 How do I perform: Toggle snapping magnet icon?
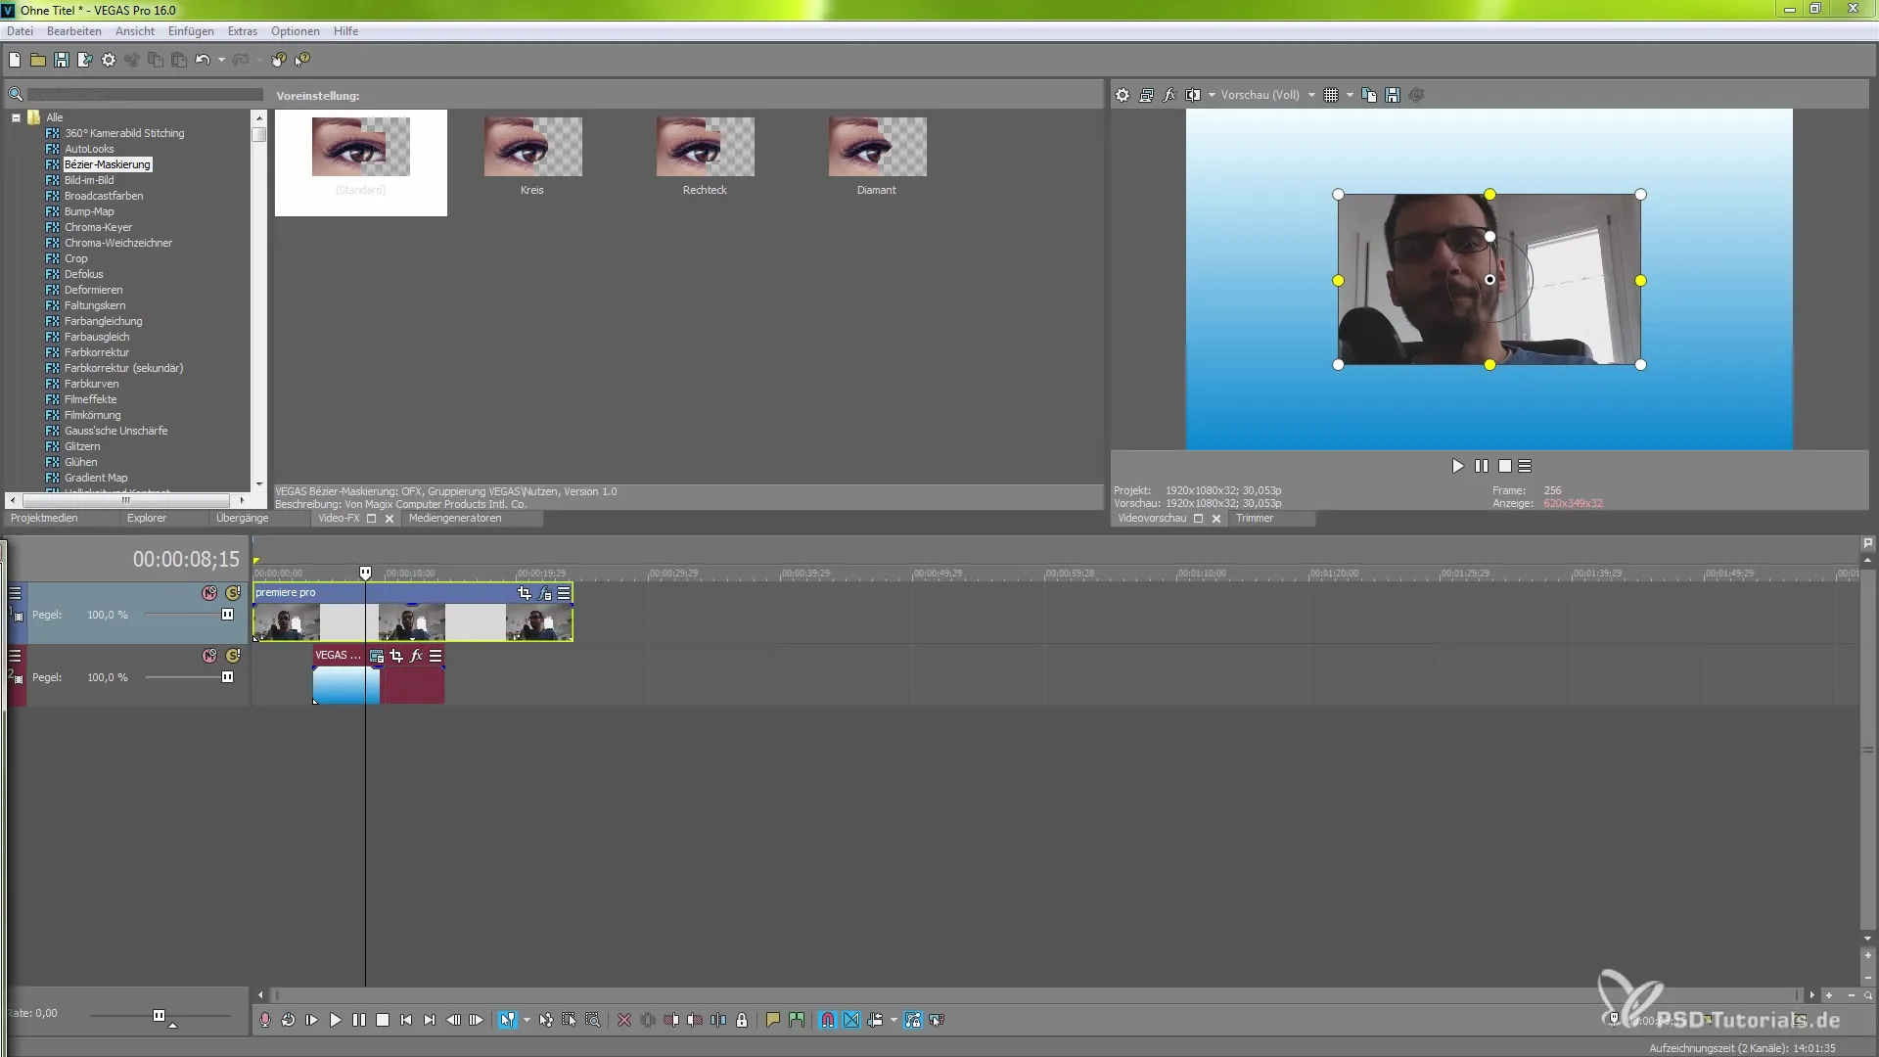click(x=828, y=1020)
